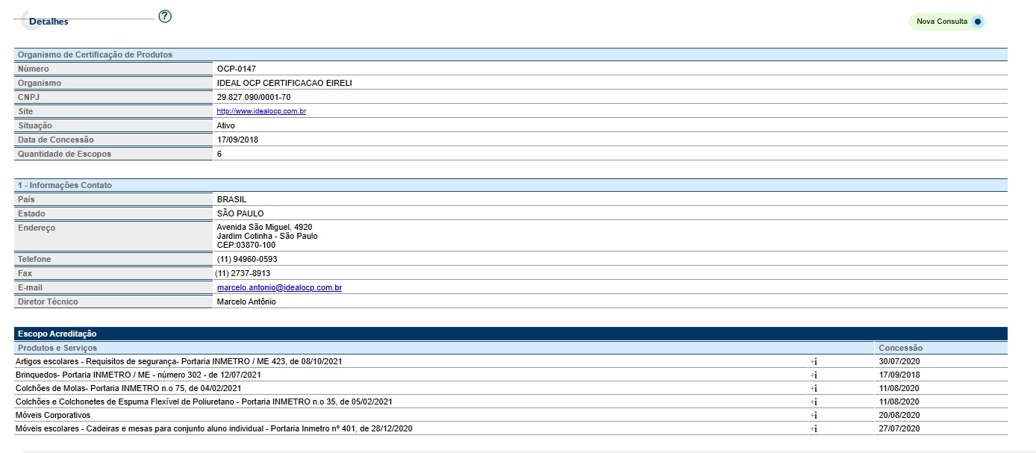Click the Nova Consulta button
Viewport: 1036px width, 453px height.
pyautogui.click(x=946, y=22)
